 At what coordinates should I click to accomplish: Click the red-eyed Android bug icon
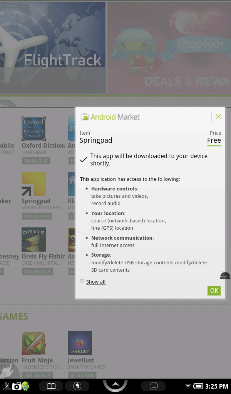[x=225, y=275]
